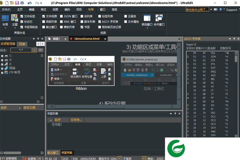Expand the Z: drive tree node
The height and width of the screenshot is (160, 240).
click(2, 64)
